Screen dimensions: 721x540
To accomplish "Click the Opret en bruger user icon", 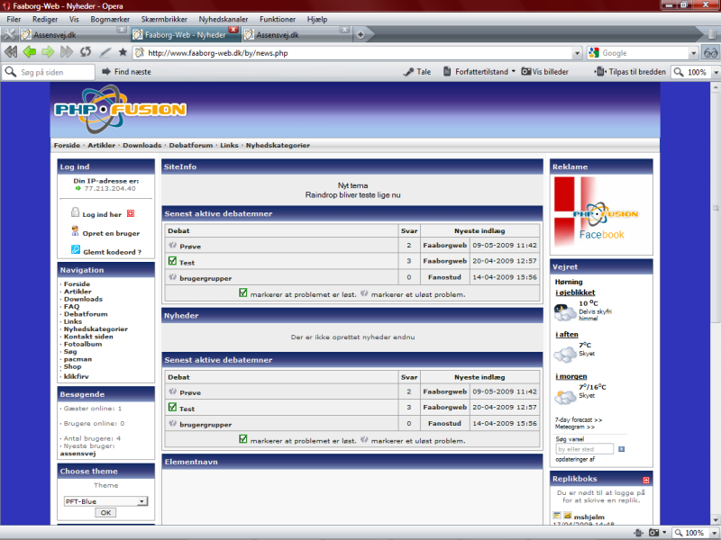I will (x=76, y=232).
